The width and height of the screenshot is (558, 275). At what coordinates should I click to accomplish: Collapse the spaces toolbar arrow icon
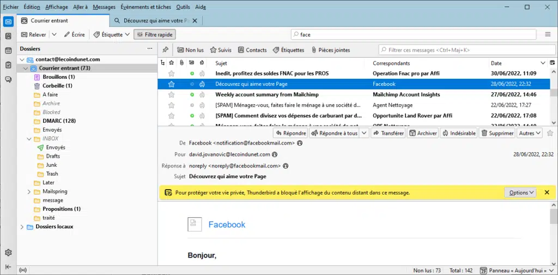(8, 267)
